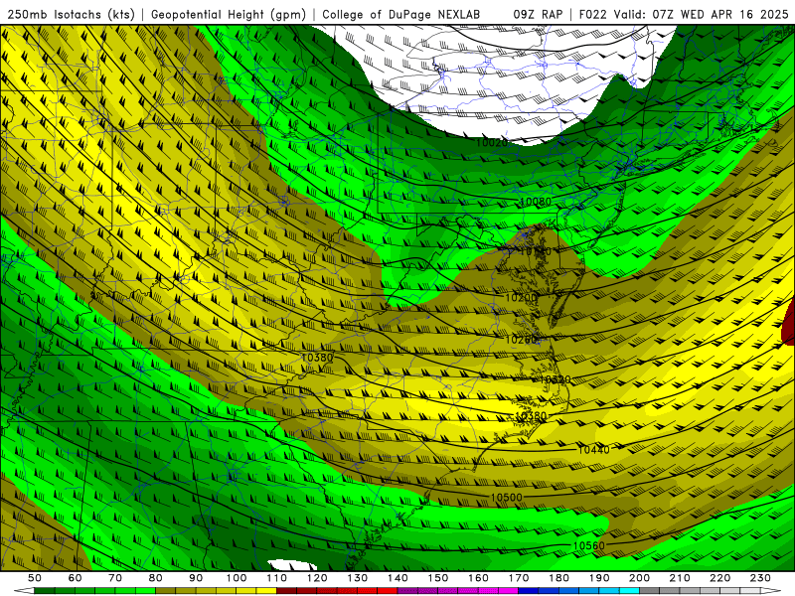Click the 80 knot legend label
The width and height of the screenshot is (795, 596).
156,578
